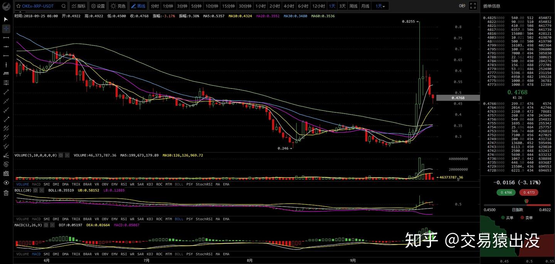Click the green 0.4766 bid button

click(506, 192)
